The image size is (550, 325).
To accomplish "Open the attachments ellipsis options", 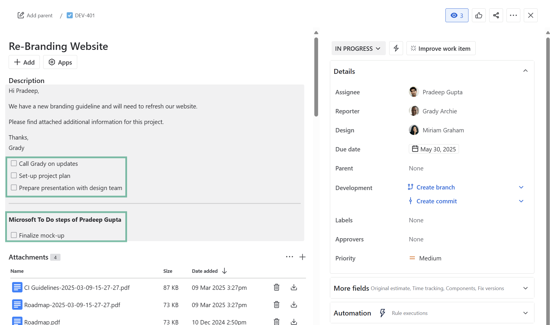I will coord(289,257).
